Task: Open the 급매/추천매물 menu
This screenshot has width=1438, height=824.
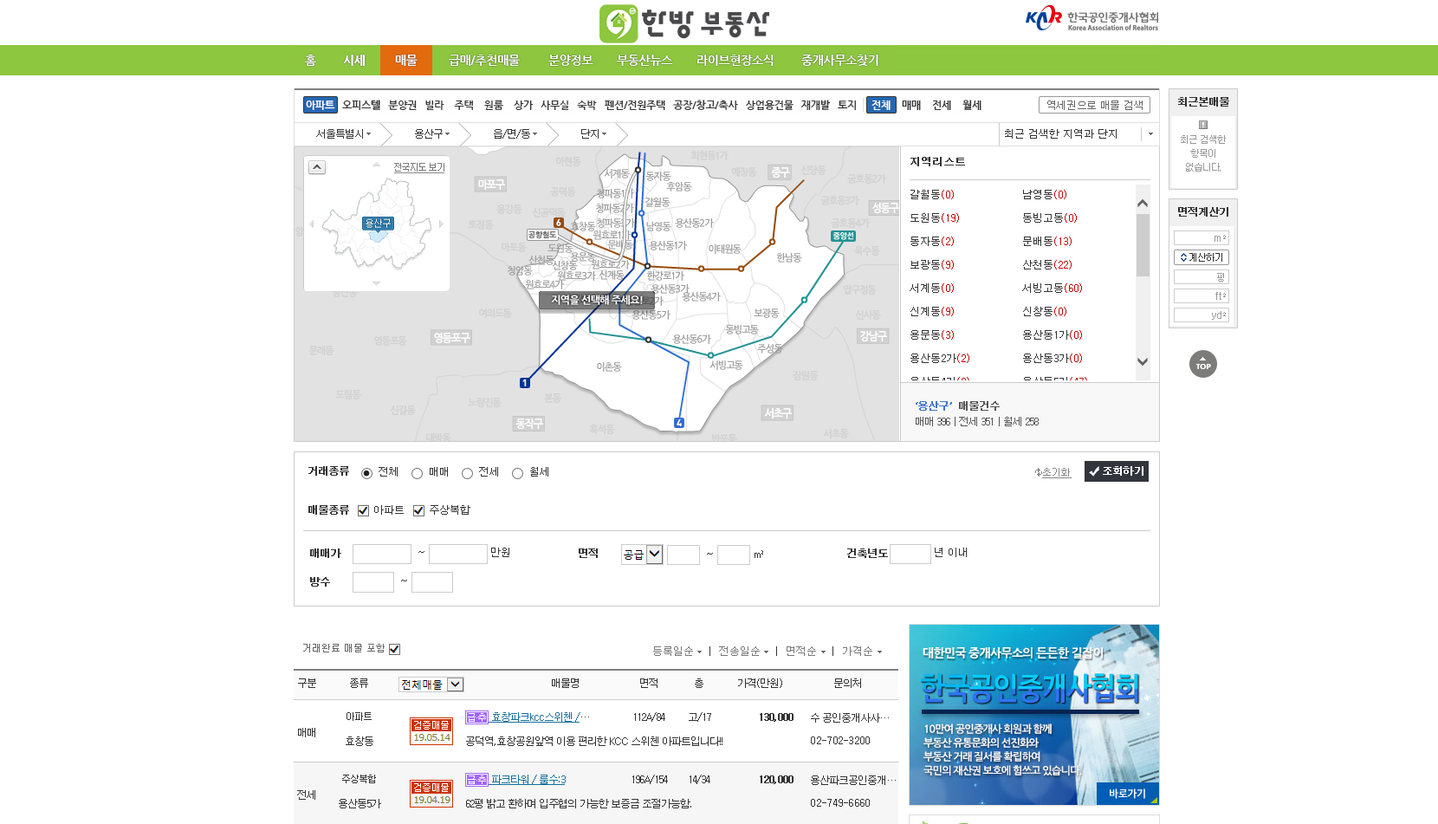Action: [x=484, y=60]
